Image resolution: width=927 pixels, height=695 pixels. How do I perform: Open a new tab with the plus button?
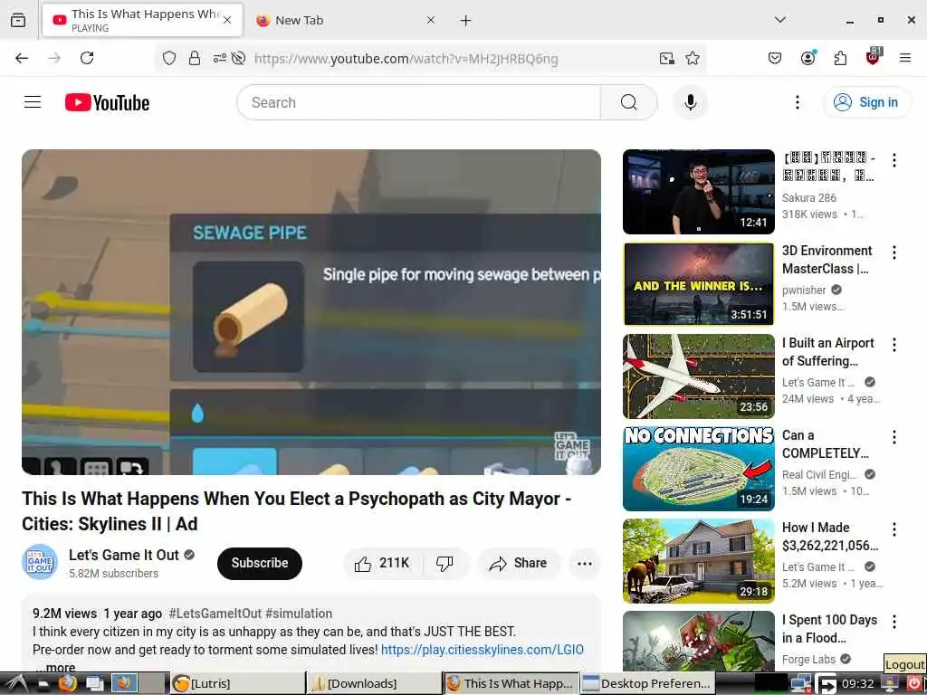pyautogui.click(x=465, y=21)
